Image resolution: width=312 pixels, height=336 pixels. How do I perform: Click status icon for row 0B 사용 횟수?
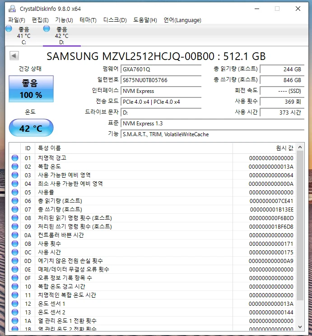tap(15, 244)
